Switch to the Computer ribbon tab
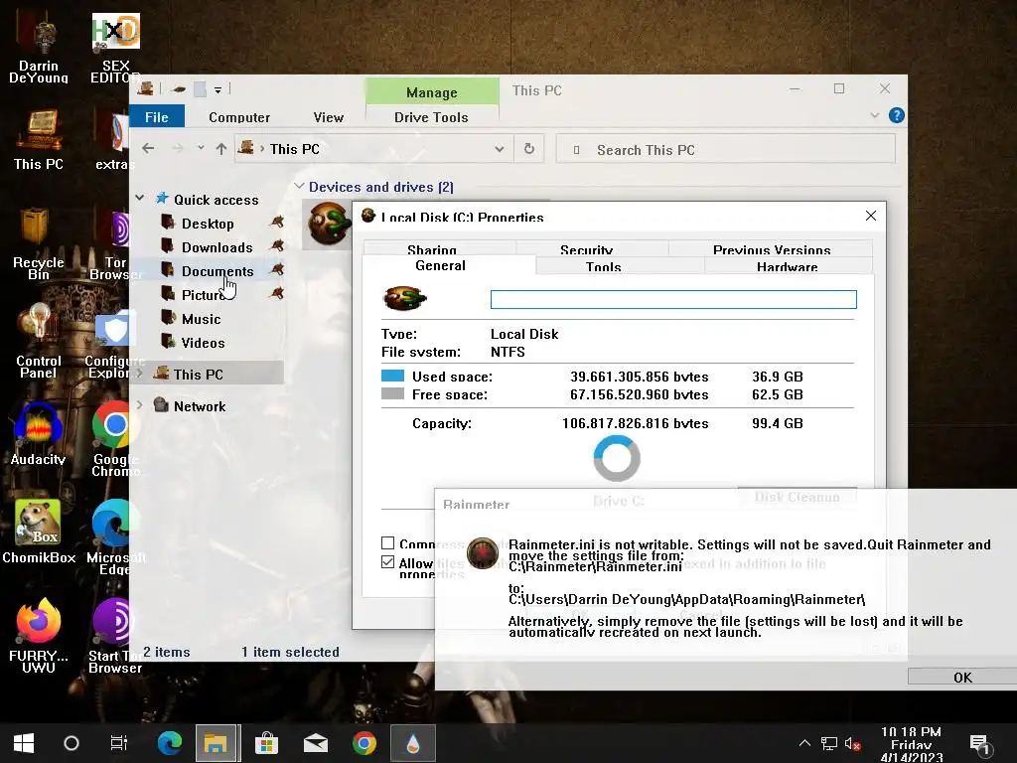1017x763 pixels. click(239, 117)
